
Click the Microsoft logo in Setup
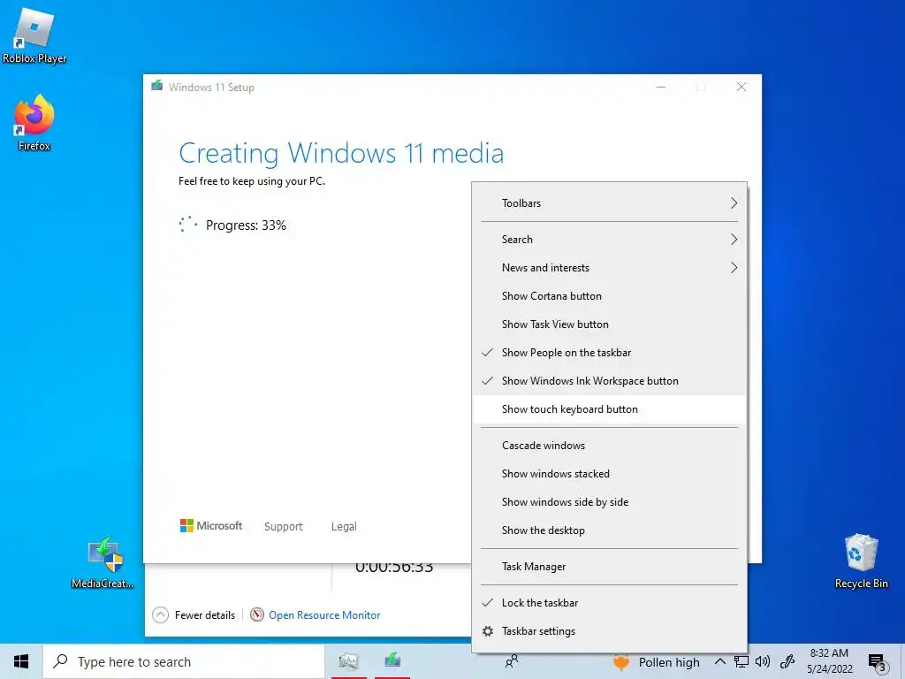[x=211, y=526]
